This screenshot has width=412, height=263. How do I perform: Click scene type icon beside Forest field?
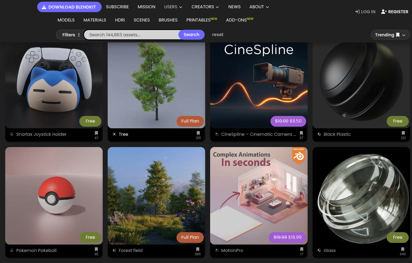pyautogui.click(x=114, y=250)
